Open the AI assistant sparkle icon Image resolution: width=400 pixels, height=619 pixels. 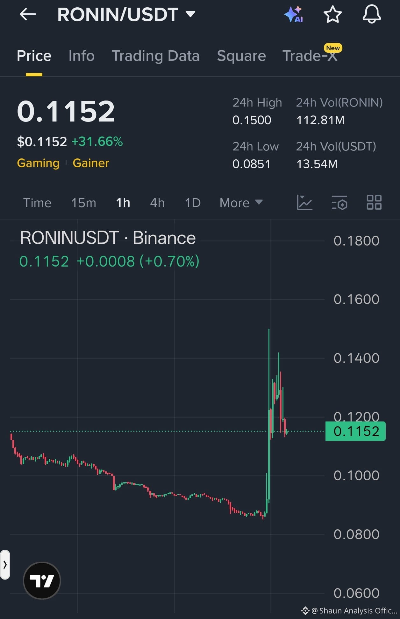(293, 14)
